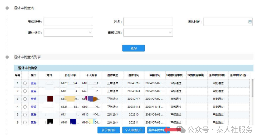This screenshot has width=261, height=140.
Task: Sort by the 申报时间 column header
Action: click(x=155, y=75)
